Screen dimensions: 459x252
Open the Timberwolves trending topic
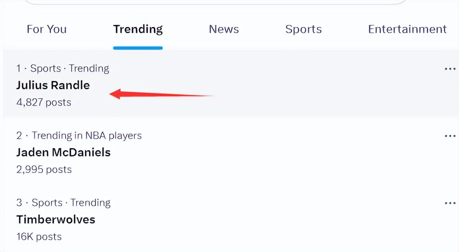pos(56,219)
